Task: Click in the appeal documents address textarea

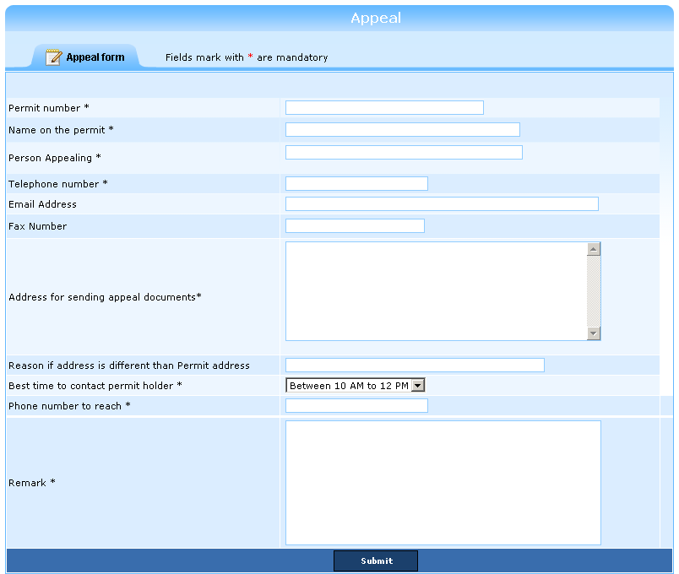Action: (x=436, y=291)
